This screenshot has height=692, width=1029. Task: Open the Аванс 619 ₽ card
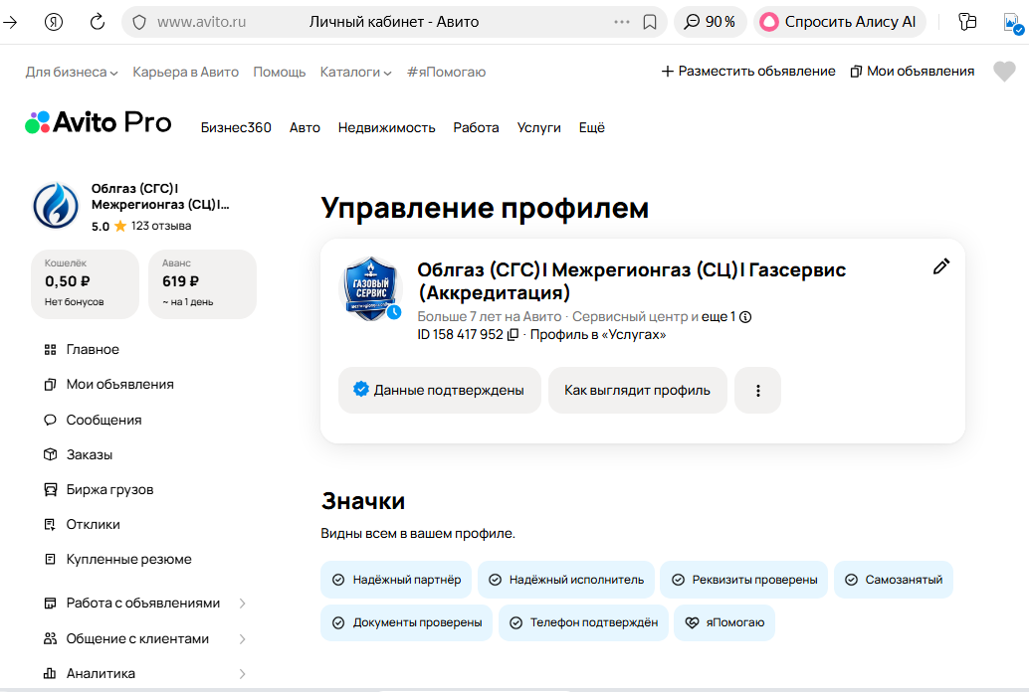pos(202,284)
